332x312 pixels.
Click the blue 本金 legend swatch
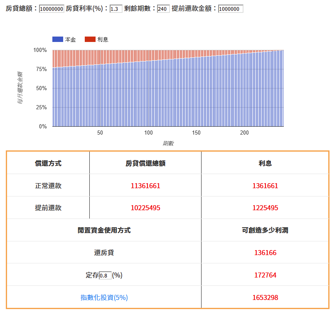pyautogui.click(x=58, y=39)
